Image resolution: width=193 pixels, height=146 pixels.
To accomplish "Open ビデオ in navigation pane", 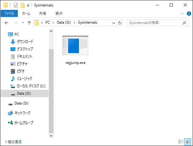I will (21, 71).
